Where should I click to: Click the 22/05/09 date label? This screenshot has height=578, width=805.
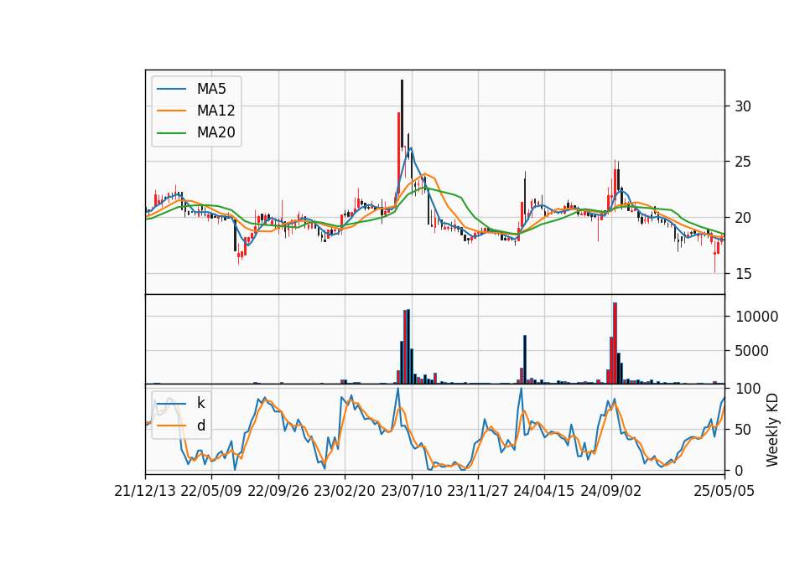coord(211,491)
